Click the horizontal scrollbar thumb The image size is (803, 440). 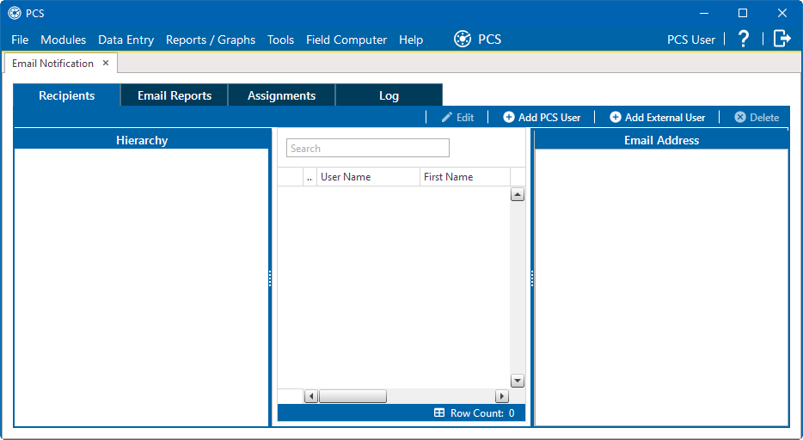[352, 396]
